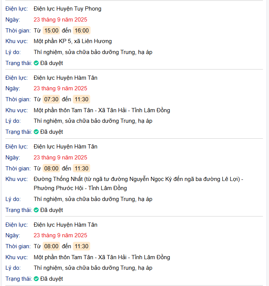Viewport: 269px width, 286px height.
Task: Click the 07:30 start time badge
Action: point(51,99)
